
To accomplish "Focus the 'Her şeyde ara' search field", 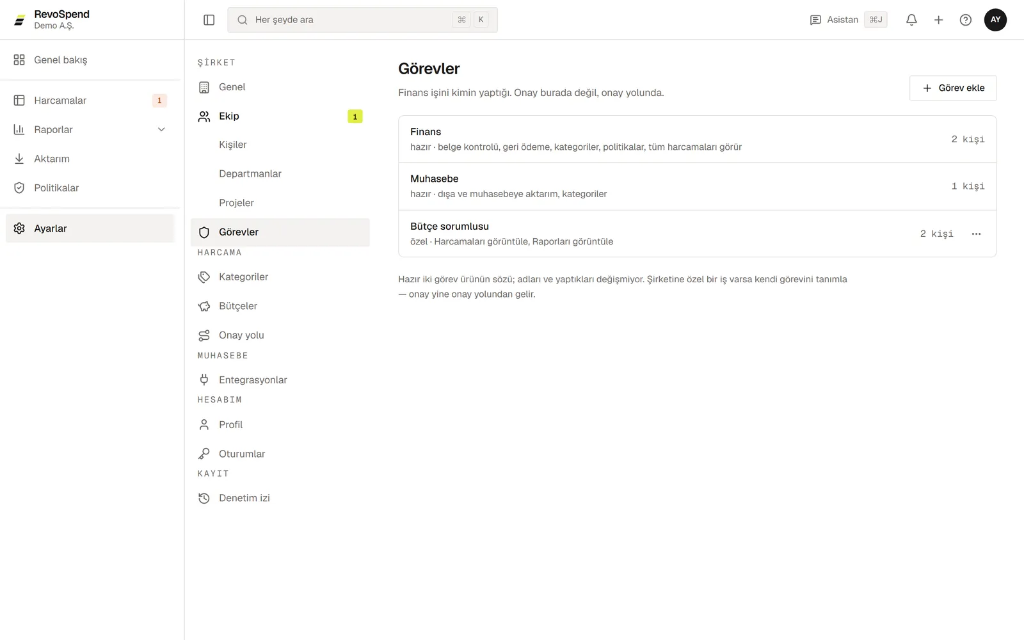I will tap(362, 20).
